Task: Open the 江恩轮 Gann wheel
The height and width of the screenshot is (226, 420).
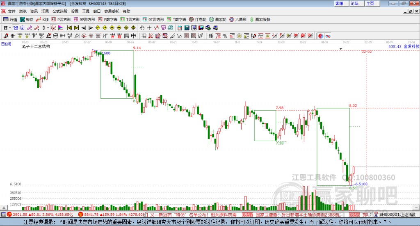Action: [197, 20]
